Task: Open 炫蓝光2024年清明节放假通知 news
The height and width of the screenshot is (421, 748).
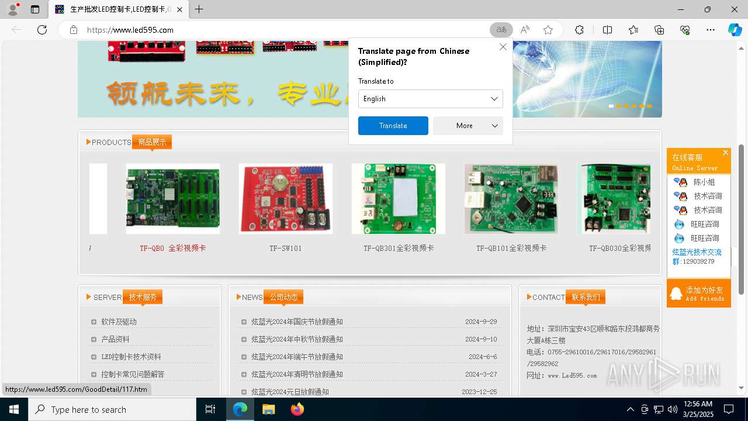Action: coord(297,374)
